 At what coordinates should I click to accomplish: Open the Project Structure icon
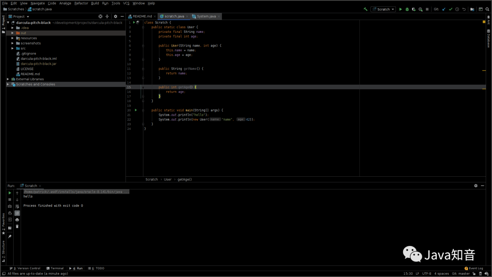click(x=472, y=9)
